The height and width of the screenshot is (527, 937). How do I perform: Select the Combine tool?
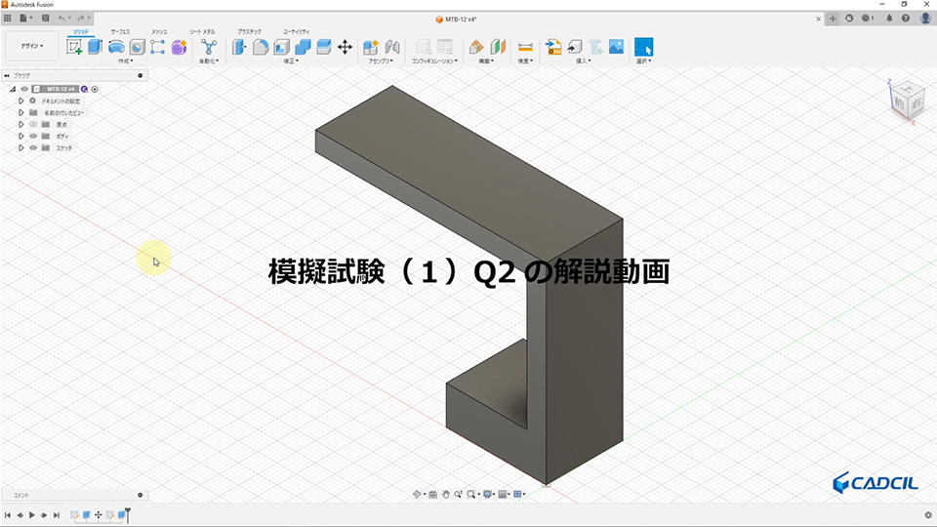303,47
